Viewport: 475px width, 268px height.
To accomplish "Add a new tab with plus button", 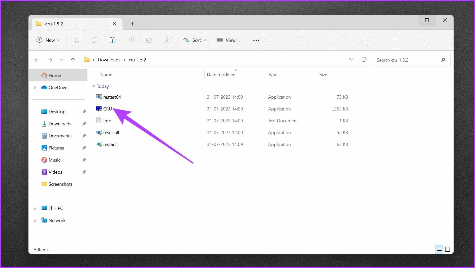I will pyautogui.click(x=132, y=24).
